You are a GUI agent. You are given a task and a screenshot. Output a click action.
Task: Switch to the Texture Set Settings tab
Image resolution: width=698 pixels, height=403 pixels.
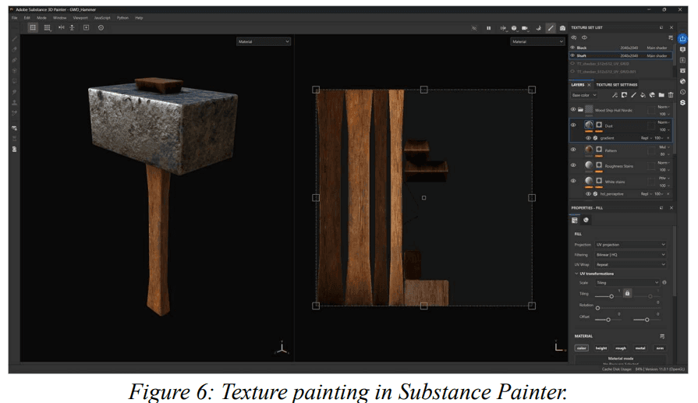click(x=616, y=84)
